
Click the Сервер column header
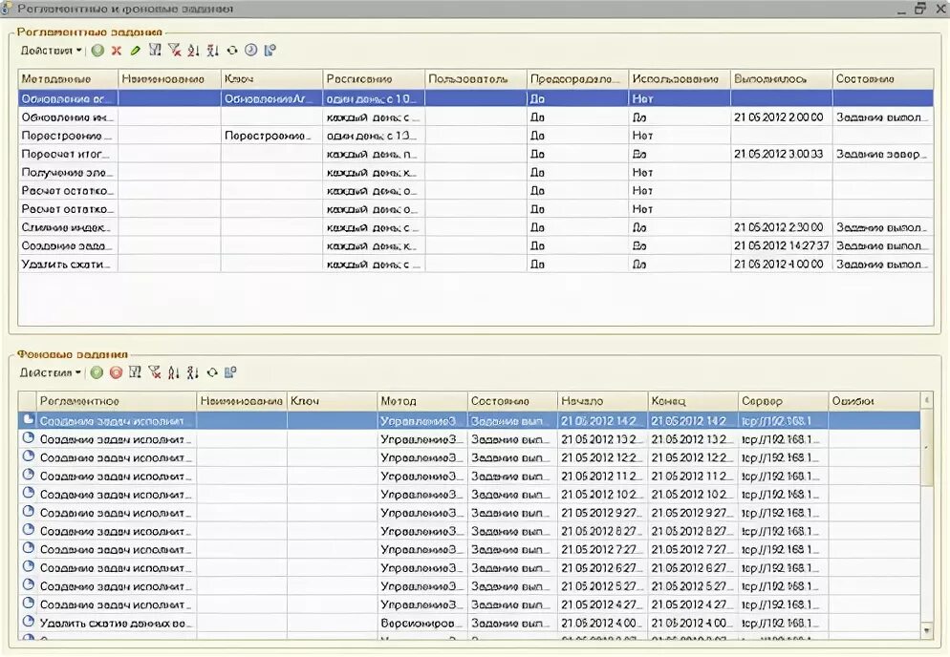(783, 401)
